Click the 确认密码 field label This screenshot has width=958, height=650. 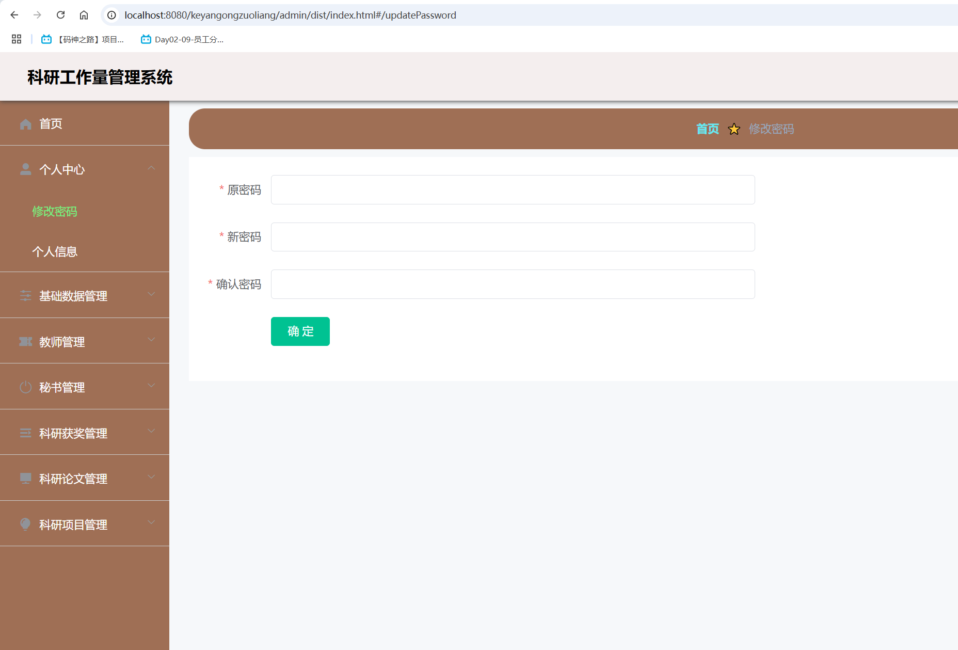point(238,284)
